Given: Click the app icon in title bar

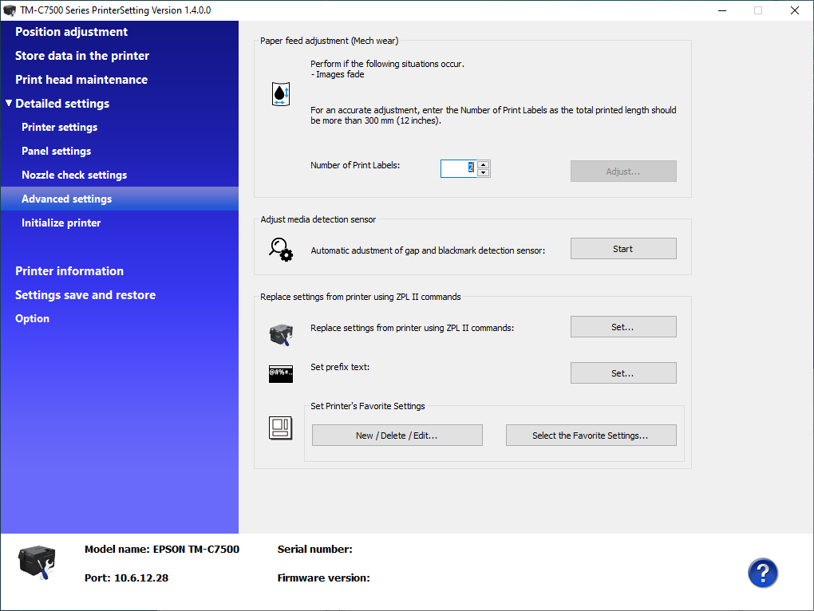Looking at the screenshot, I should tap(10, 10).
